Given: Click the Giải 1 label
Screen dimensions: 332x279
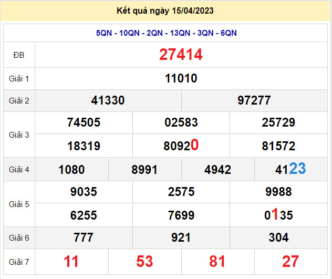Looking at the screenshot, I should (19, 79).
